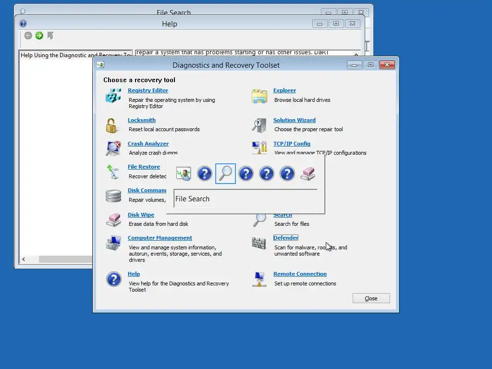Open the Registry Editor link
The height and width of the screenshot is (369, 492).
tap(148, 90)
